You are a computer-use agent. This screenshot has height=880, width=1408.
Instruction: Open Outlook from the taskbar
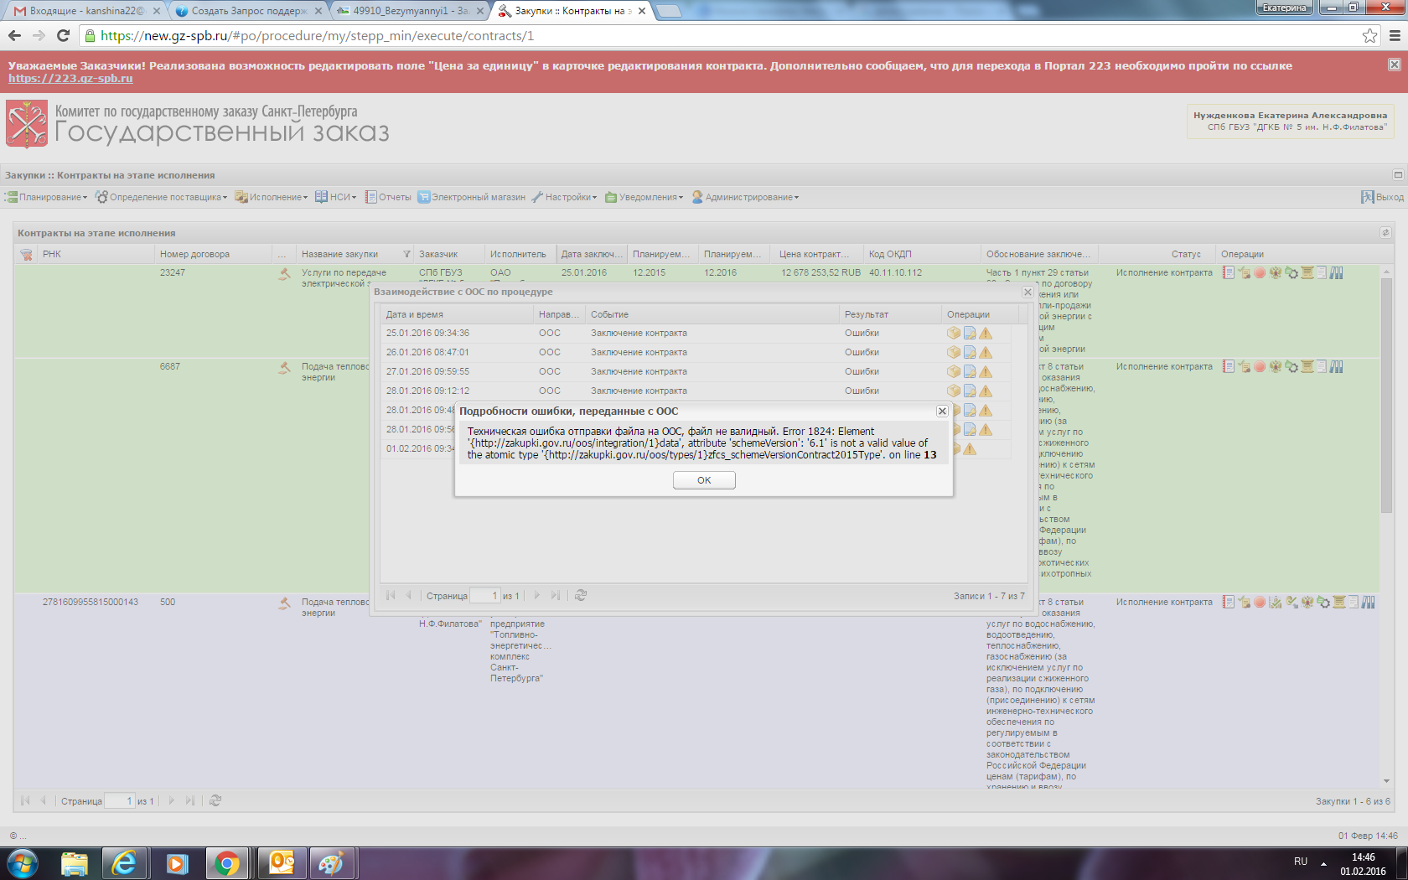coord(282,863)
